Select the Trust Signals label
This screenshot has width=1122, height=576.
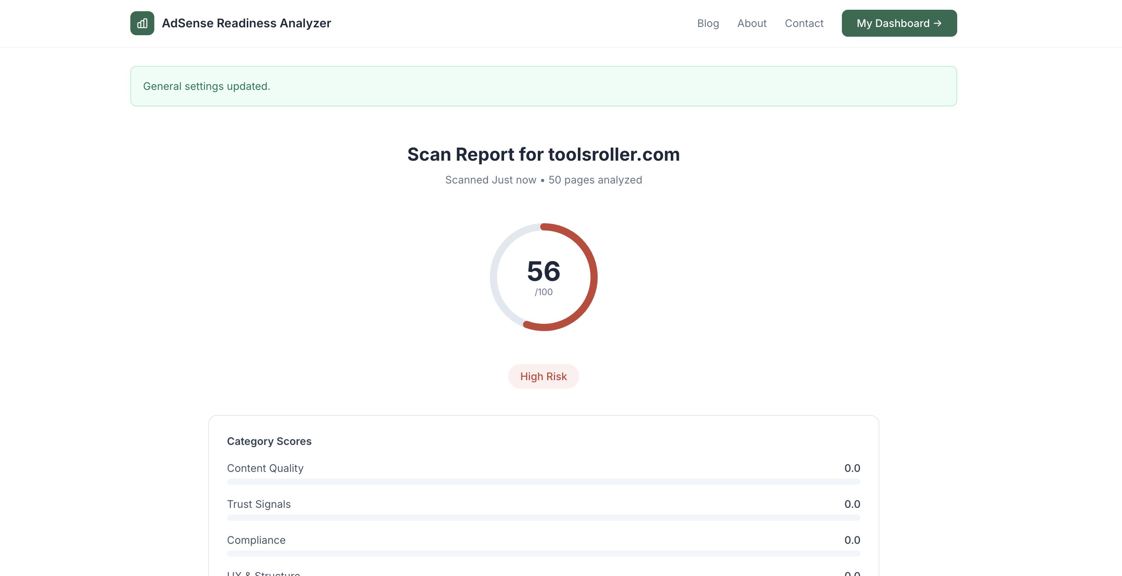coord(259,504)
